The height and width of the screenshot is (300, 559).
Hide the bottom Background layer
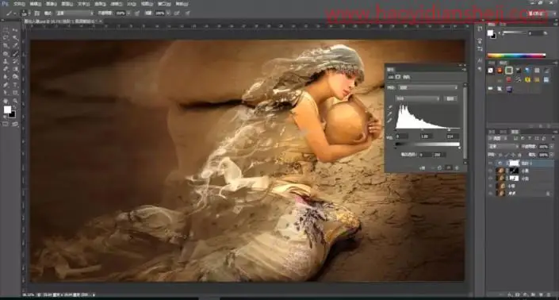[x=490, y=193]
